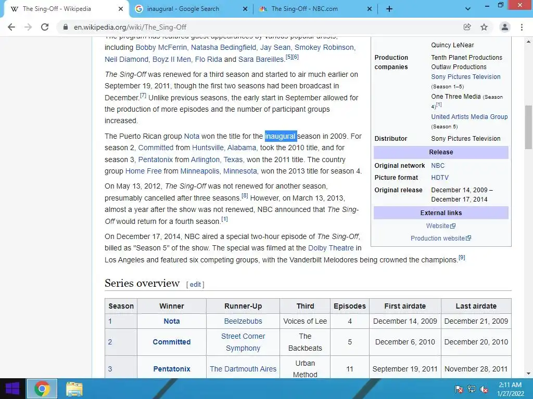Screen dimensions: 533x399
Task: Open the Boyz II Men link
Action: click(x=172, y=59)
